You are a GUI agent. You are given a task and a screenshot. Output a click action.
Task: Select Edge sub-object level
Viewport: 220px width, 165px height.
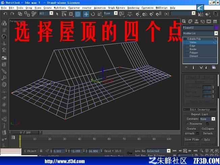pyautogui.click(x=192, y=46)
